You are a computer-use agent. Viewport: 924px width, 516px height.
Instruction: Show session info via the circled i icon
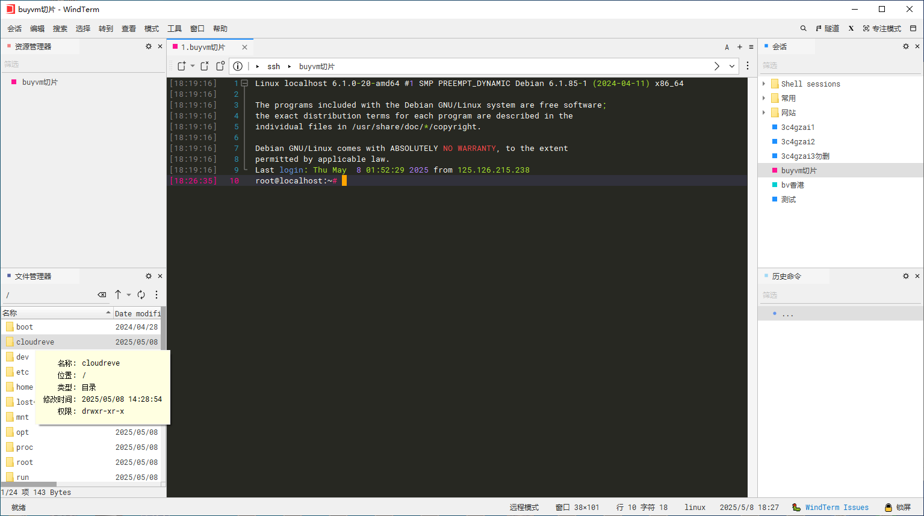(238, 66)
